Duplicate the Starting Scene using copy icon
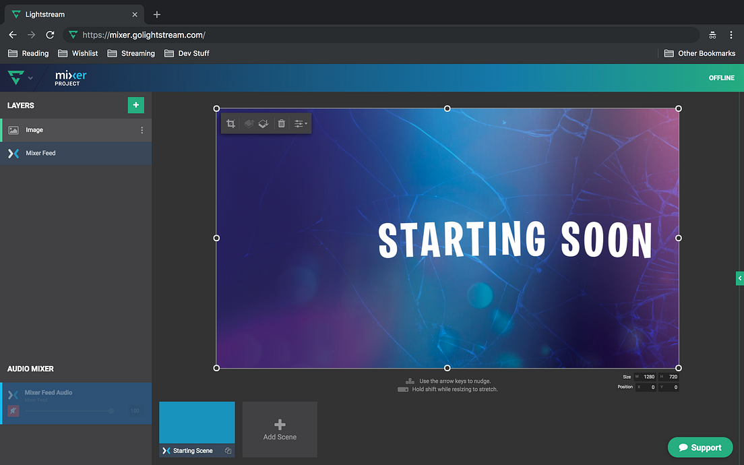Viewport: 744px width, 465px height. [x=228, y=451]
